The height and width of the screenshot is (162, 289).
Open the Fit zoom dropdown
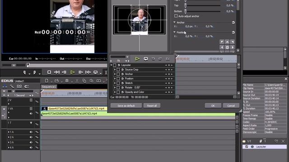126,61
